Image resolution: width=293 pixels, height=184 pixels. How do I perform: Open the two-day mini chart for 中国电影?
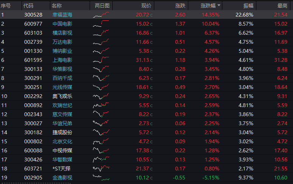tap(101, 24)
